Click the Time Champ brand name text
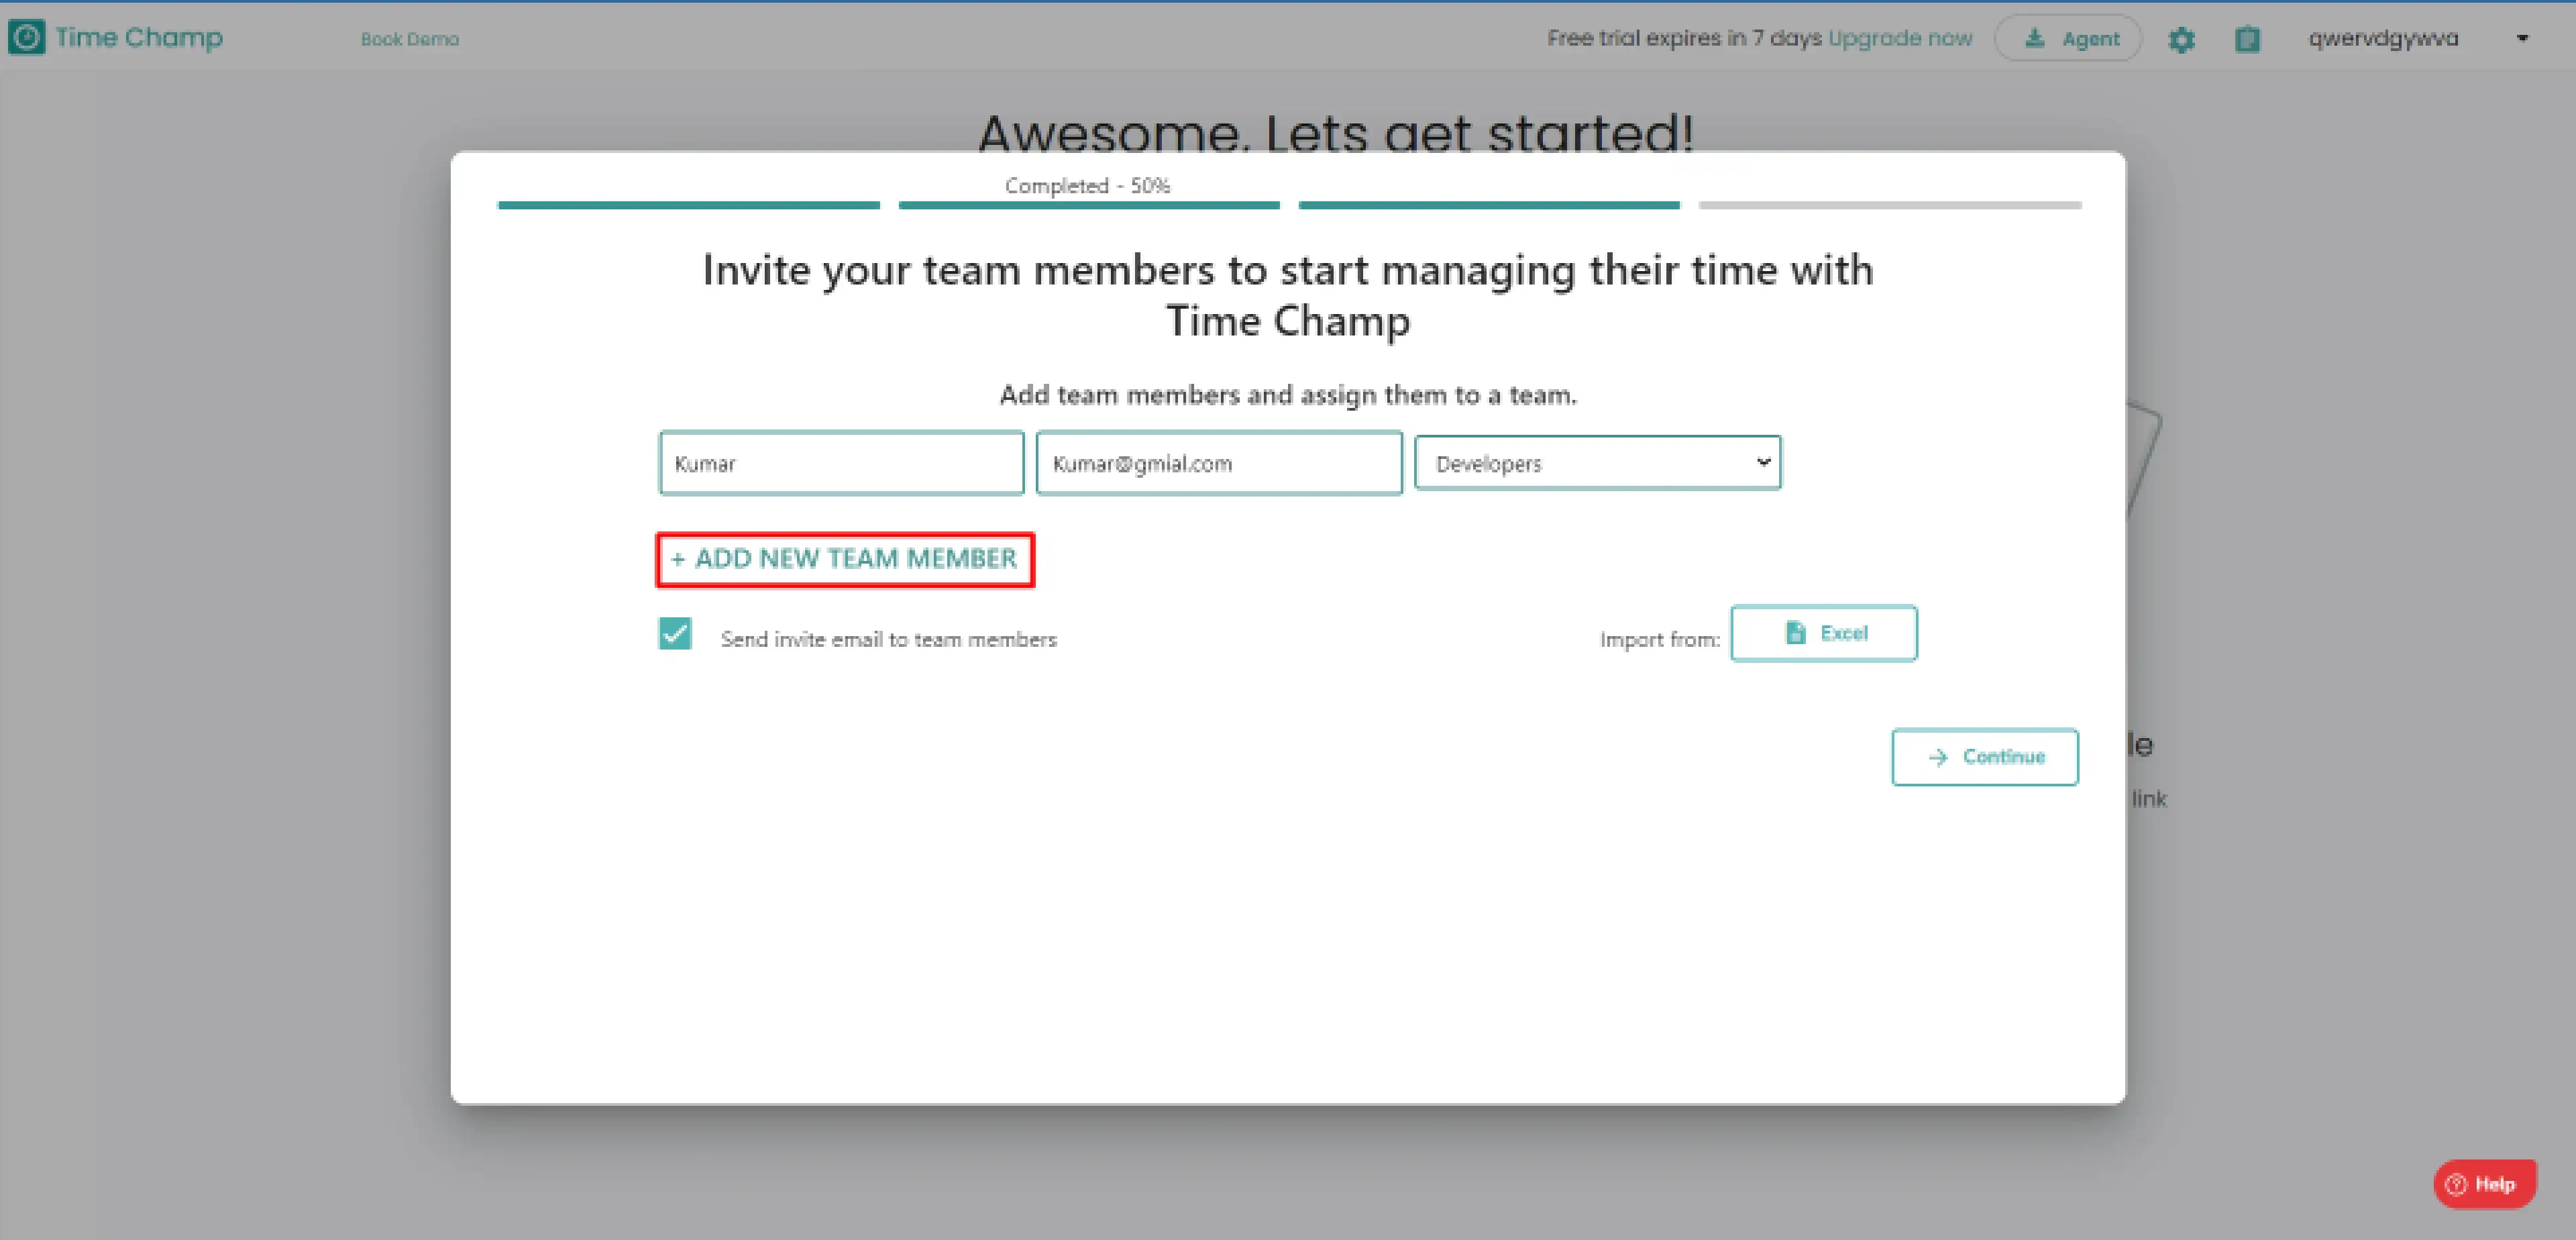 (x=139, y=38)
